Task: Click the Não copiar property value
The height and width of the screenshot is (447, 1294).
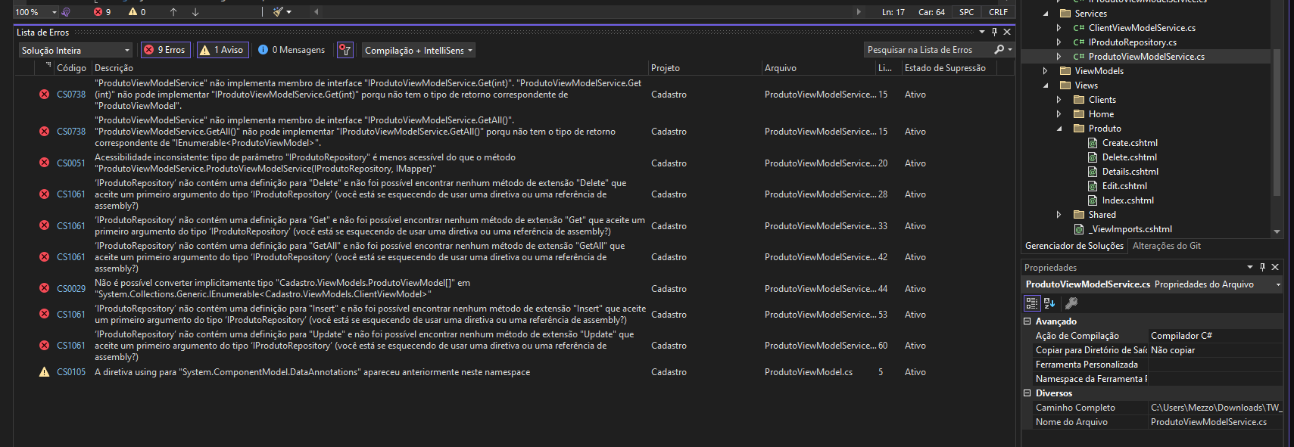Action: [x=1214, y=349]
